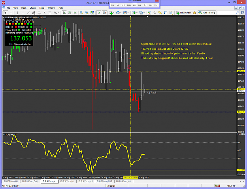
Task: Zoom in on the chart
Action: [x=81, y=13]
